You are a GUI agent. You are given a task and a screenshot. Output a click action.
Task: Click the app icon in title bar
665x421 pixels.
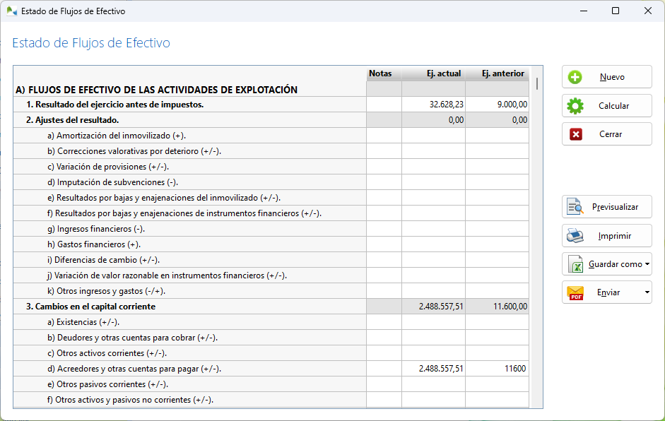coord(12,11)
